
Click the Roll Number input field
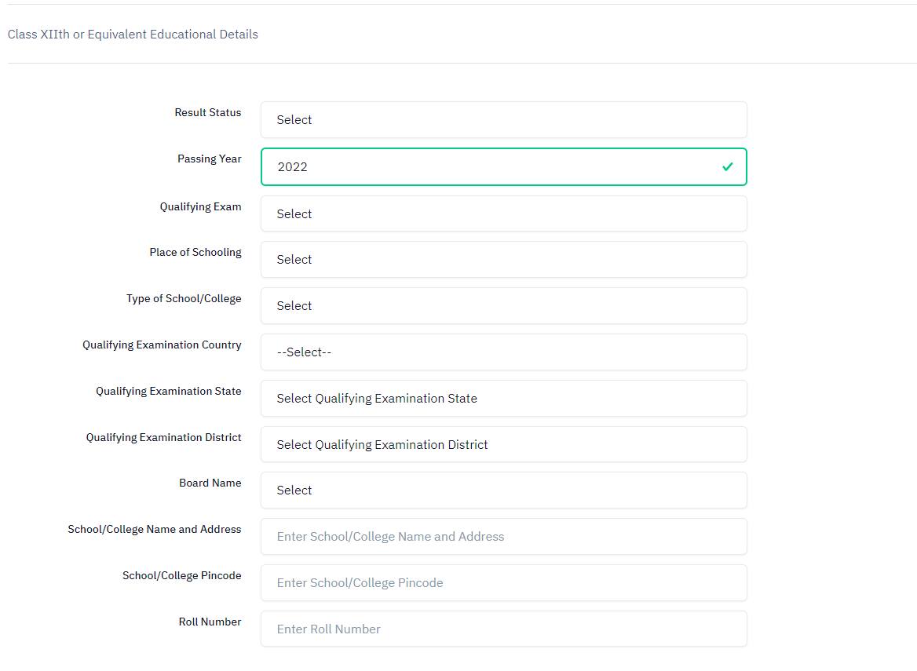[503, 628]
